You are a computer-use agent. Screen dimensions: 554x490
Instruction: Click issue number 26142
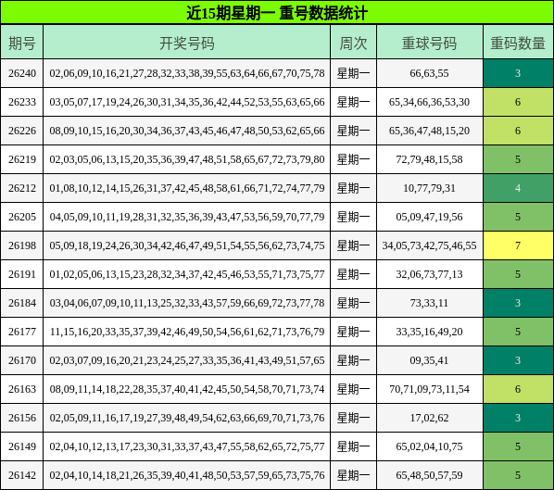coord(22,475)
